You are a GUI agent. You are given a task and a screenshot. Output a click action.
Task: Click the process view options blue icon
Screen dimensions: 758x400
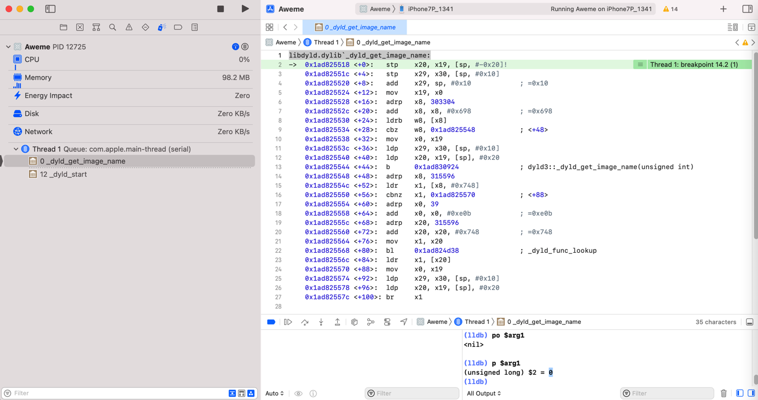tap(236, 47)
